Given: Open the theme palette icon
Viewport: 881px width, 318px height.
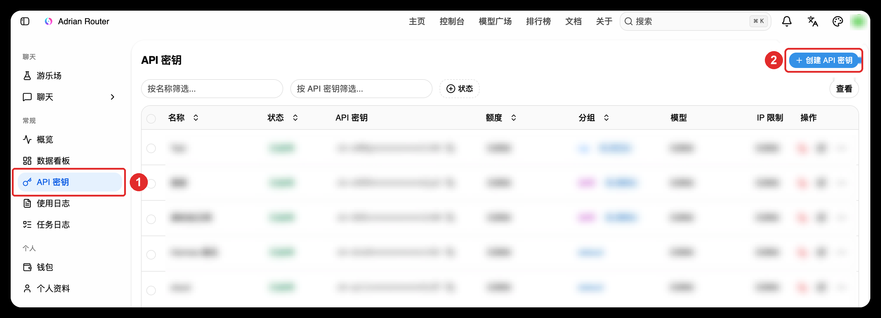Looking at the screenshot, I should point(837,22).
